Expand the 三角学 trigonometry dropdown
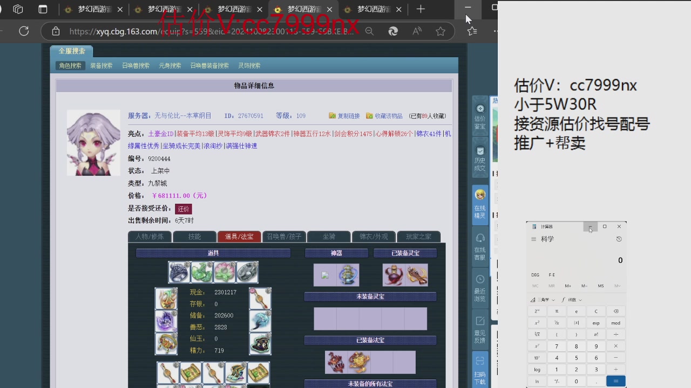This screenshot has width=691, height=388. (x=542, y=300)
